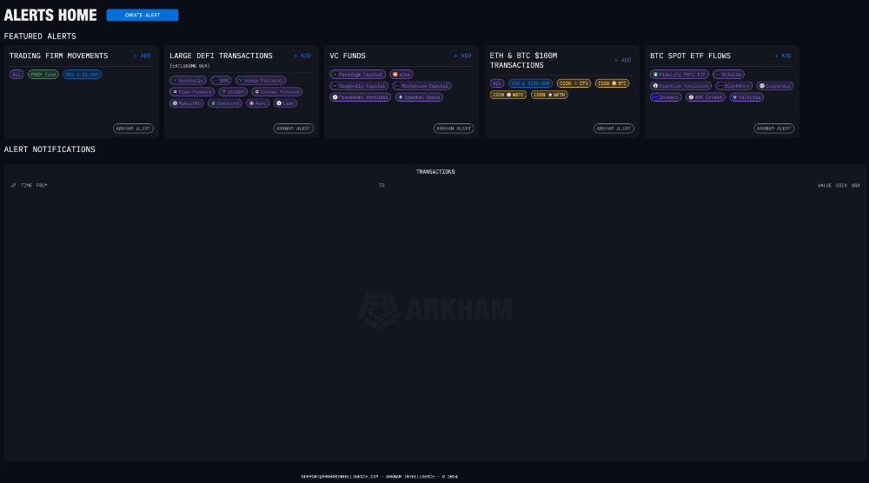Click the COIN BTC filter chip
869x483 pixels.
pos(612,83)
